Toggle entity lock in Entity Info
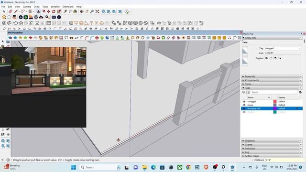This screenshot has width=306, height=172. [271, 58]
